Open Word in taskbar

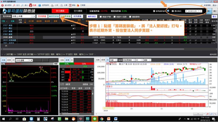tap(116, 119)
